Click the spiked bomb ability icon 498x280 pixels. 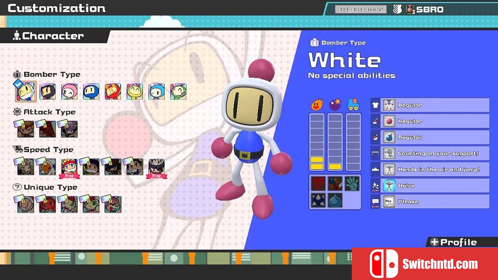click(x=318, y=201)
